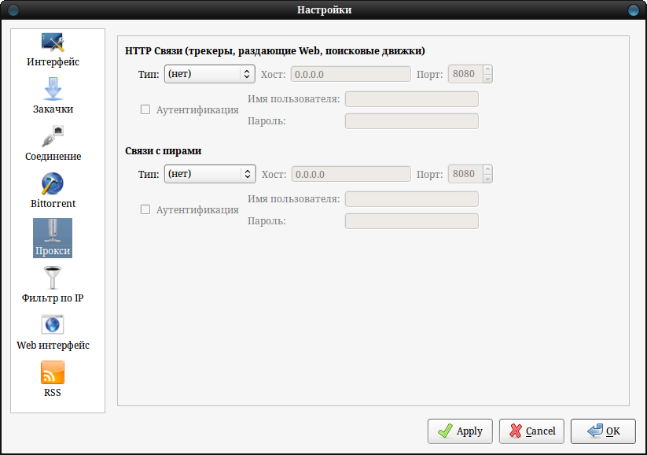This screenshot has height=455, width=647.
Task: Click the Хост field under Связи с пирами
Action: coord(351,175)
